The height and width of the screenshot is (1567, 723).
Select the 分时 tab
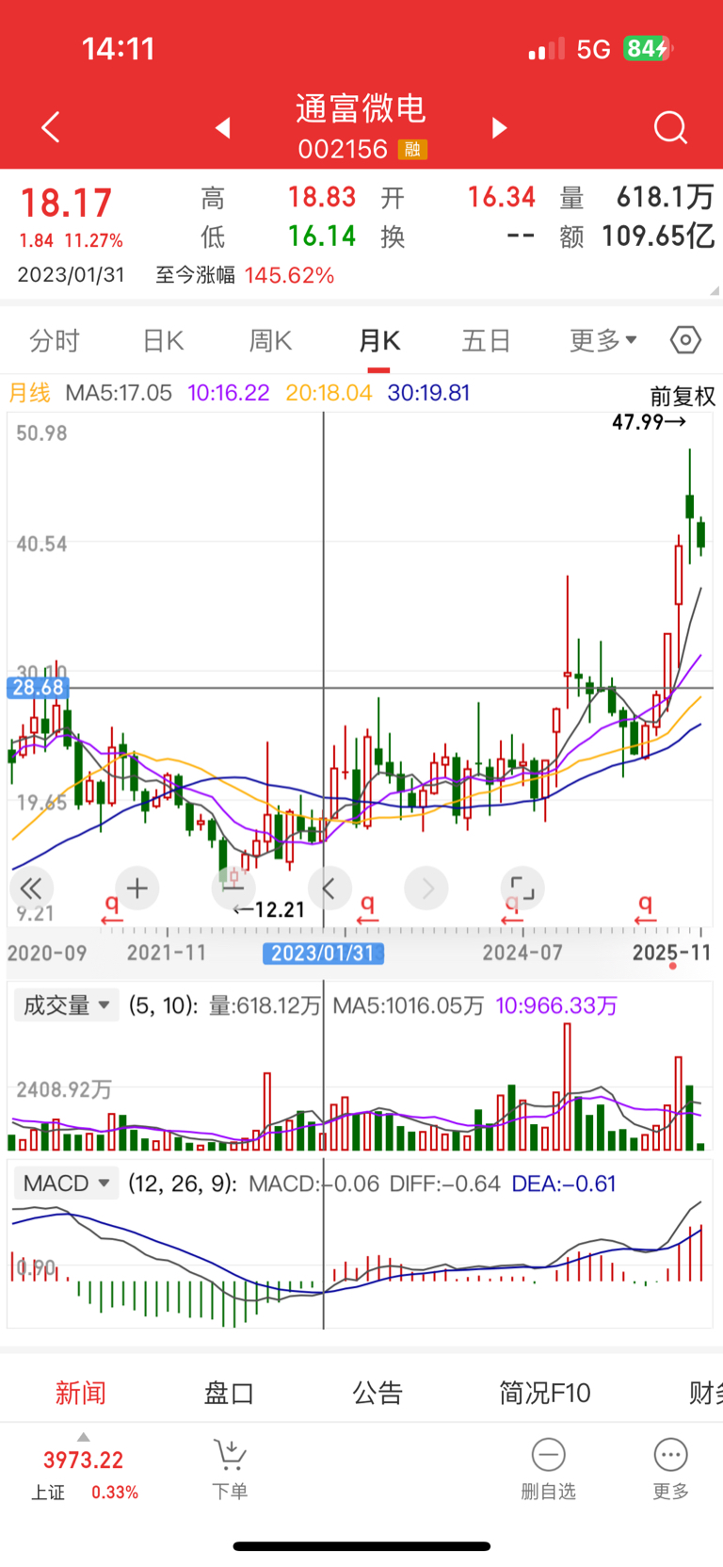click(x=55, y=340)
